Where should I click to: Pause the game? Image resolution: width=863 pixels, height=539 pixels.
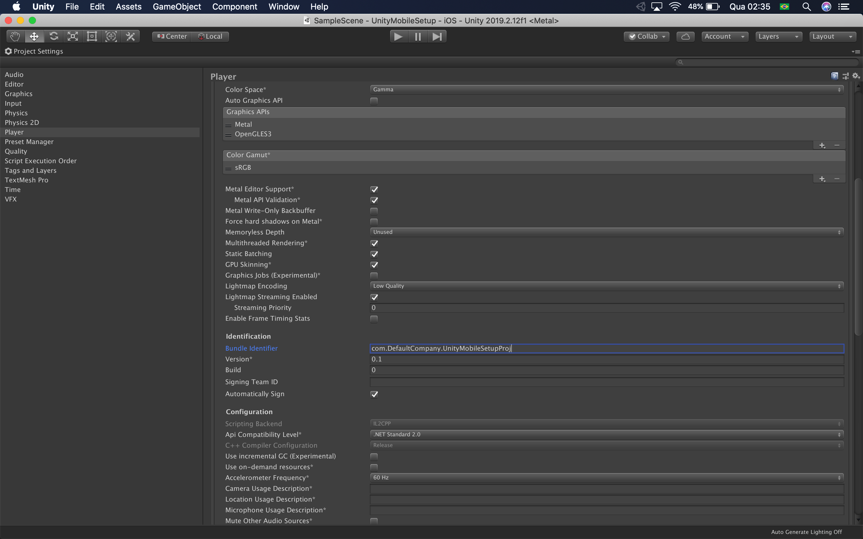[418, 36]
